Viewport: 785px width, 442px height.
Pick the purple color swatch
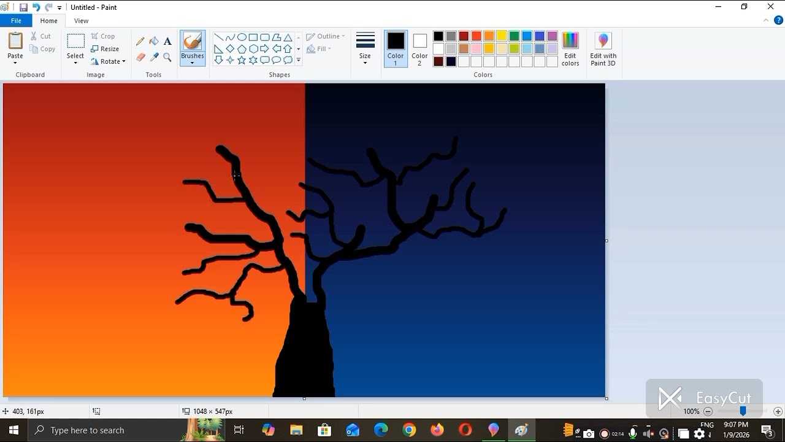(x=553, y=36)
